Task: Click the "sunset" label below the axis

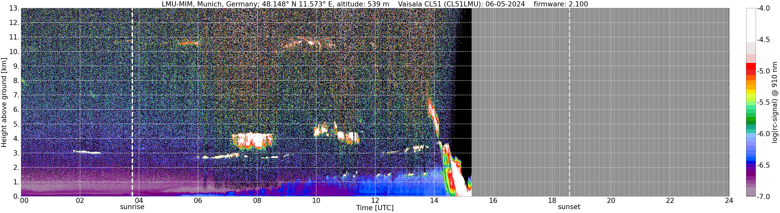Action: (x=569, y=207)
